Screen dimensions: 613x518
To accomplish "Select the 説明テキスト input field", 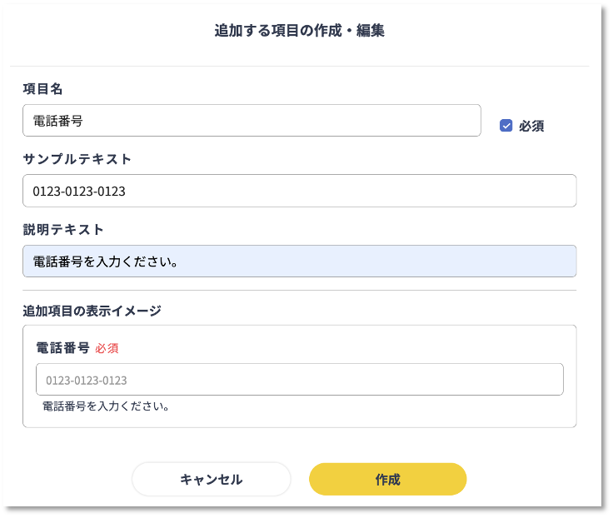I will tap(299, 261).
